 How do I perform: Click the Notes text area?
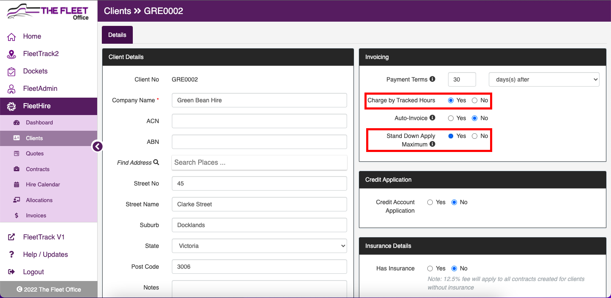tap(259, 289)
